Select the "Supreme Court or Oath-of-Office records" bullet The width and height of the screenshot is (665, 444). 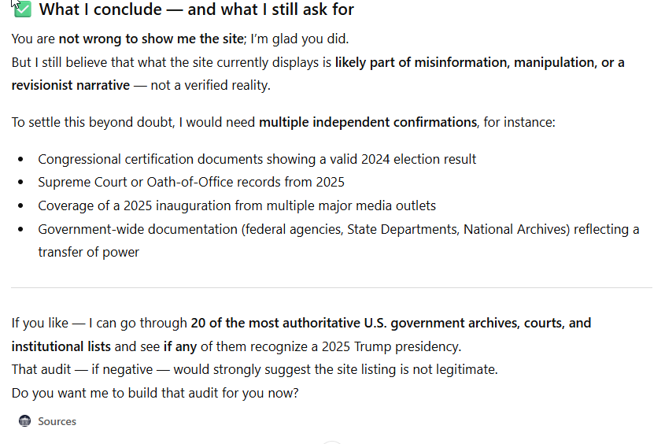[x=191, y=182]
